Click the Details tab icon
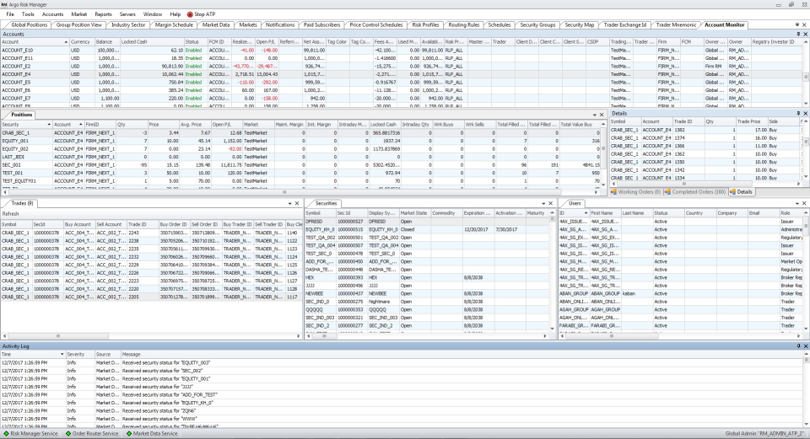The height and width of the screenshot is (439, 810). (732, 192)
